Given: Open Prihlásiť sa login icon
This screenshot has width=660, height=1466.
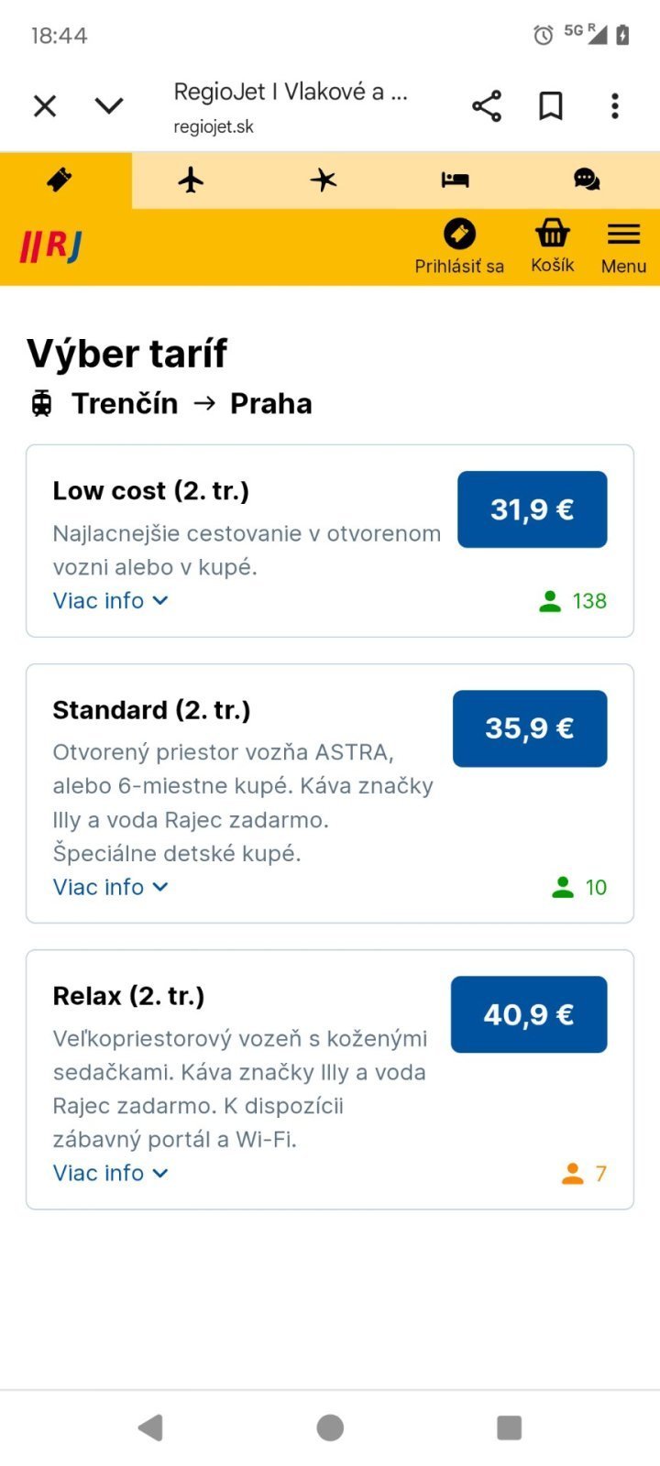Looking at the screenshot, I should (459, 246).
